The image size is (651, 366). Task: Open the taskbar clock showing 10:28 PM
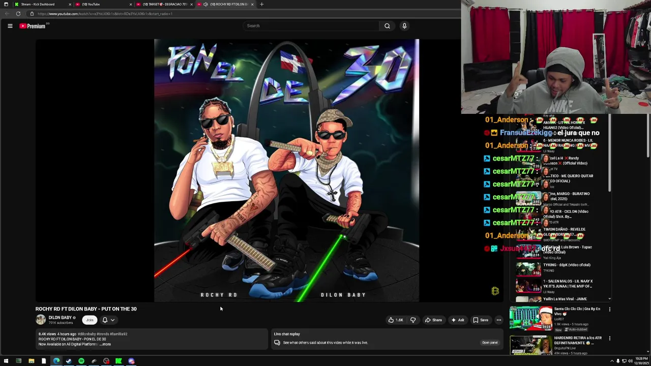(642, 361)
